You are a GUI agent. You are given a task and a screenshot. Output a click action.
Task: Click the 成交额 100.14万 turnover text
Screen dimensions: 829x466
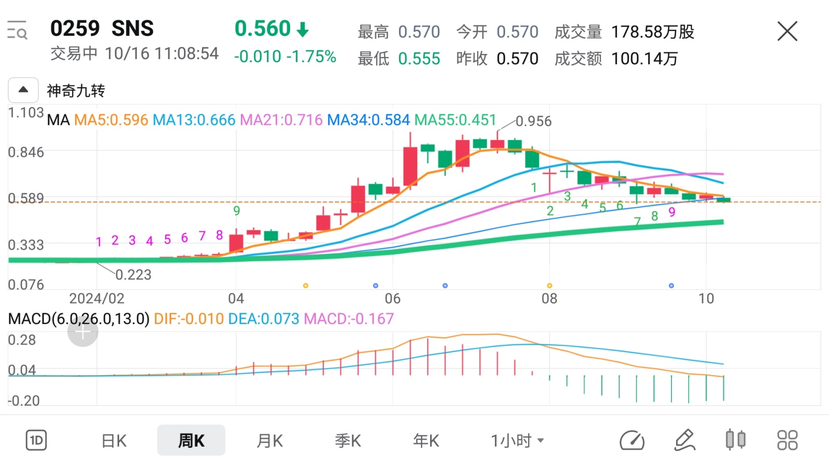[616, 59]
